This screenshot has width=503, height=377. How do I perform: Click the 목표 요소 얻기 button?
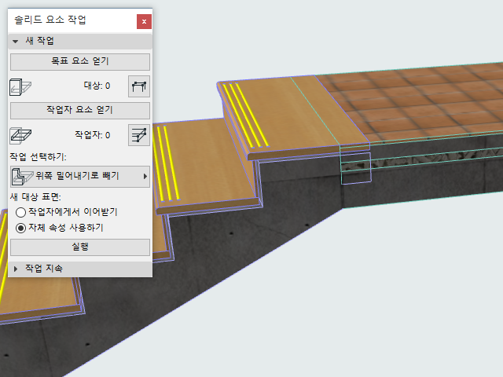pos(80,61)
